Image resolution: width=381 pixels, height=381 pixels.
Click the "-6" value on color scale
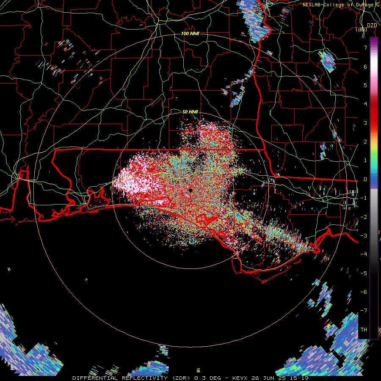pyautogui.click(x=364, y=292)
